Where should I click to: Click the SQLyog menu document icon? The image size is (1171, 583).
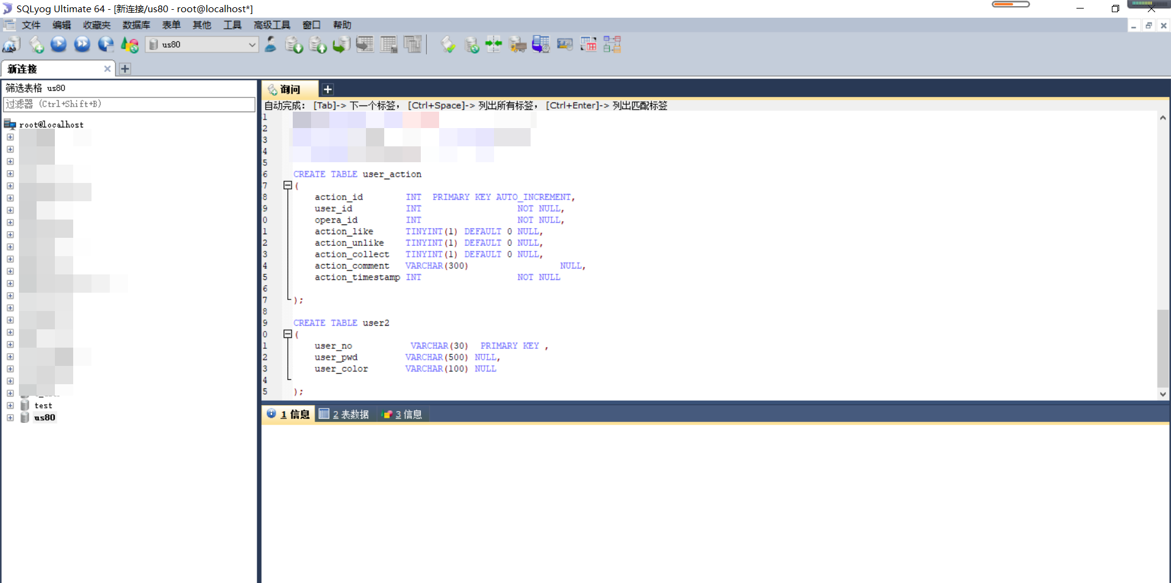pos(9,25)
